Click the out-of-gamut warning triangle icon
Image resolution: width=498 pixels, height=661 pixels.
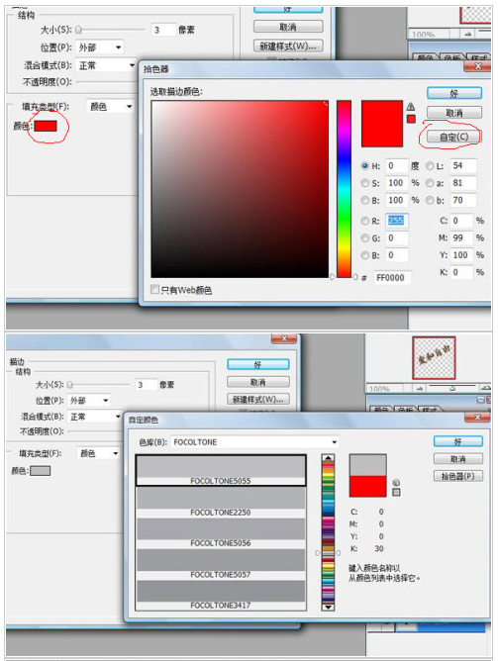pos(410,106)
